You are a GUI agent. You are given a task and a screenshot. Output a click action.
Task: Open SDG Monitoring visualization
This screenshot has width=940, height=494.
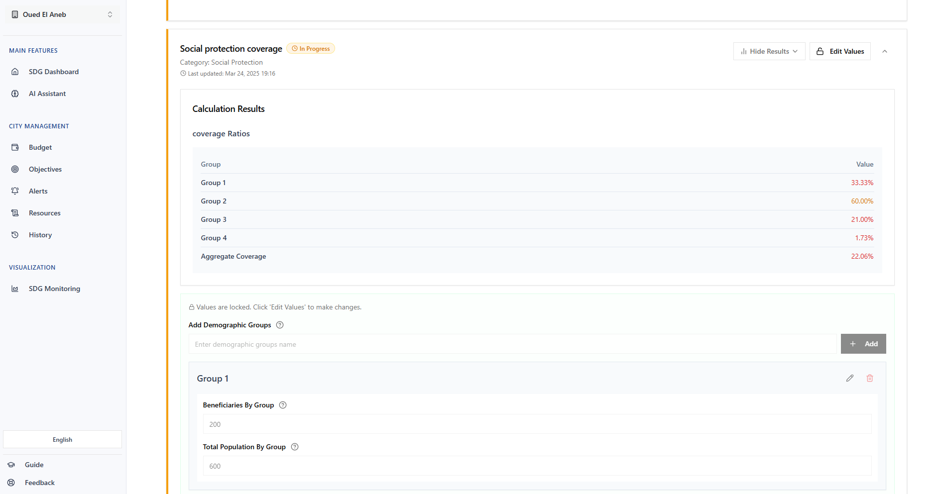click(x=54, y=289)
